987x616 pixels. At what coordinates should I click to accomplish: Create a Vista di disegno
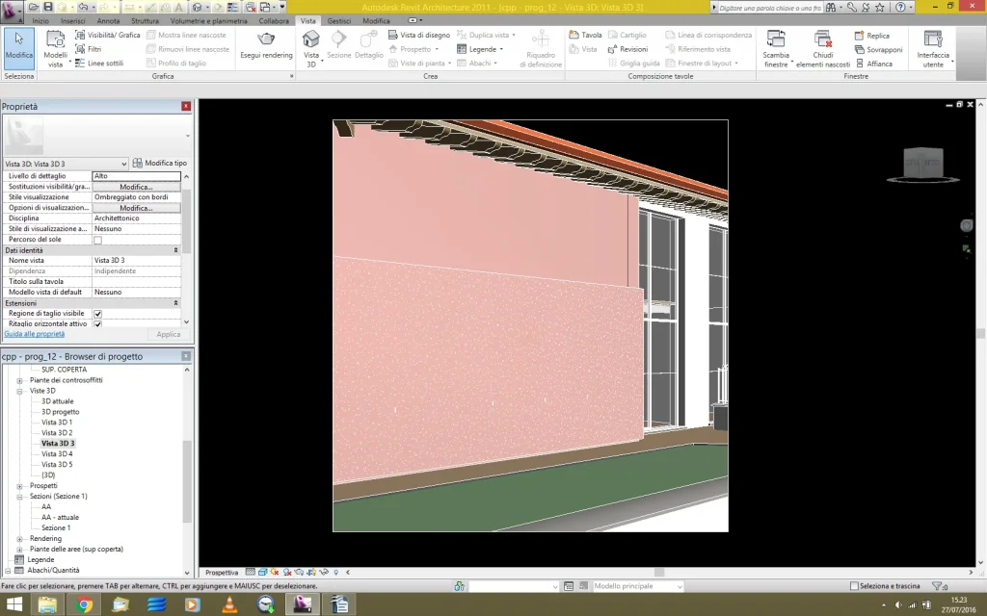418,35
